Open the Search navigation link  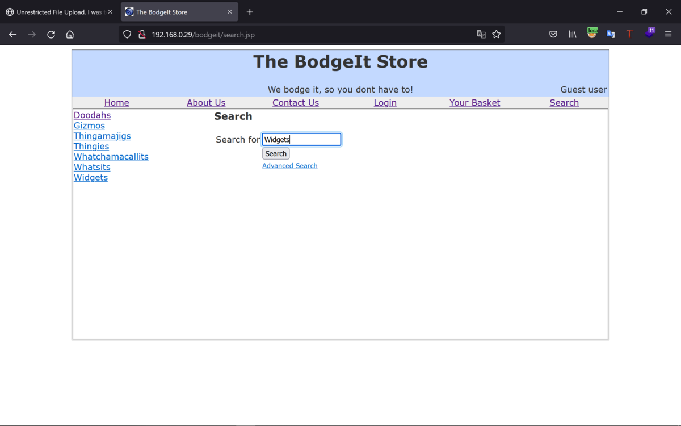pyautogui.click(x=564, y=103)
